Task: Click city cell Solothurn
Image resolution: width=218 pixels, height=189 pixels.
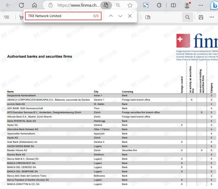Action: point(99,155)
